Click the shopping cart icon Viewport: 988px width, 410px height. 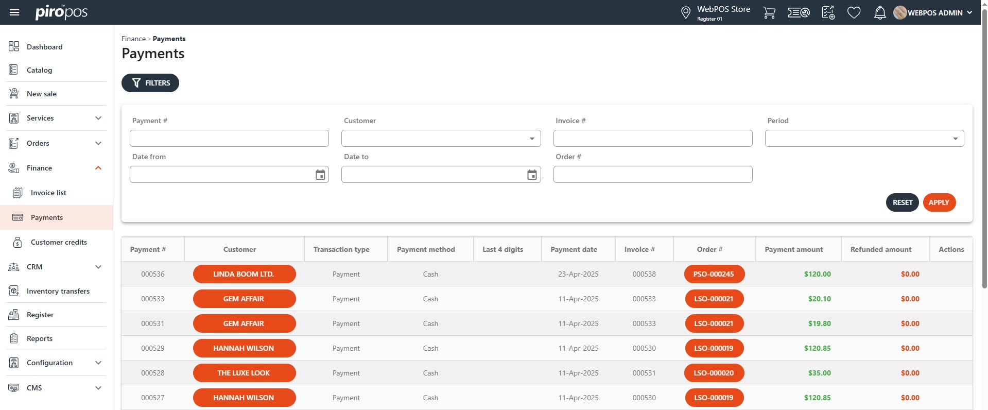[x=769, y=12]
